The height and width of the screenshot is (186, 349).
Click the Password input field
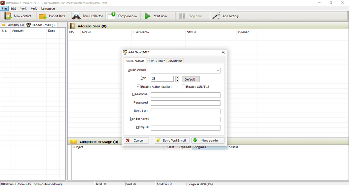pyautogui.click(x=185, y=103)
